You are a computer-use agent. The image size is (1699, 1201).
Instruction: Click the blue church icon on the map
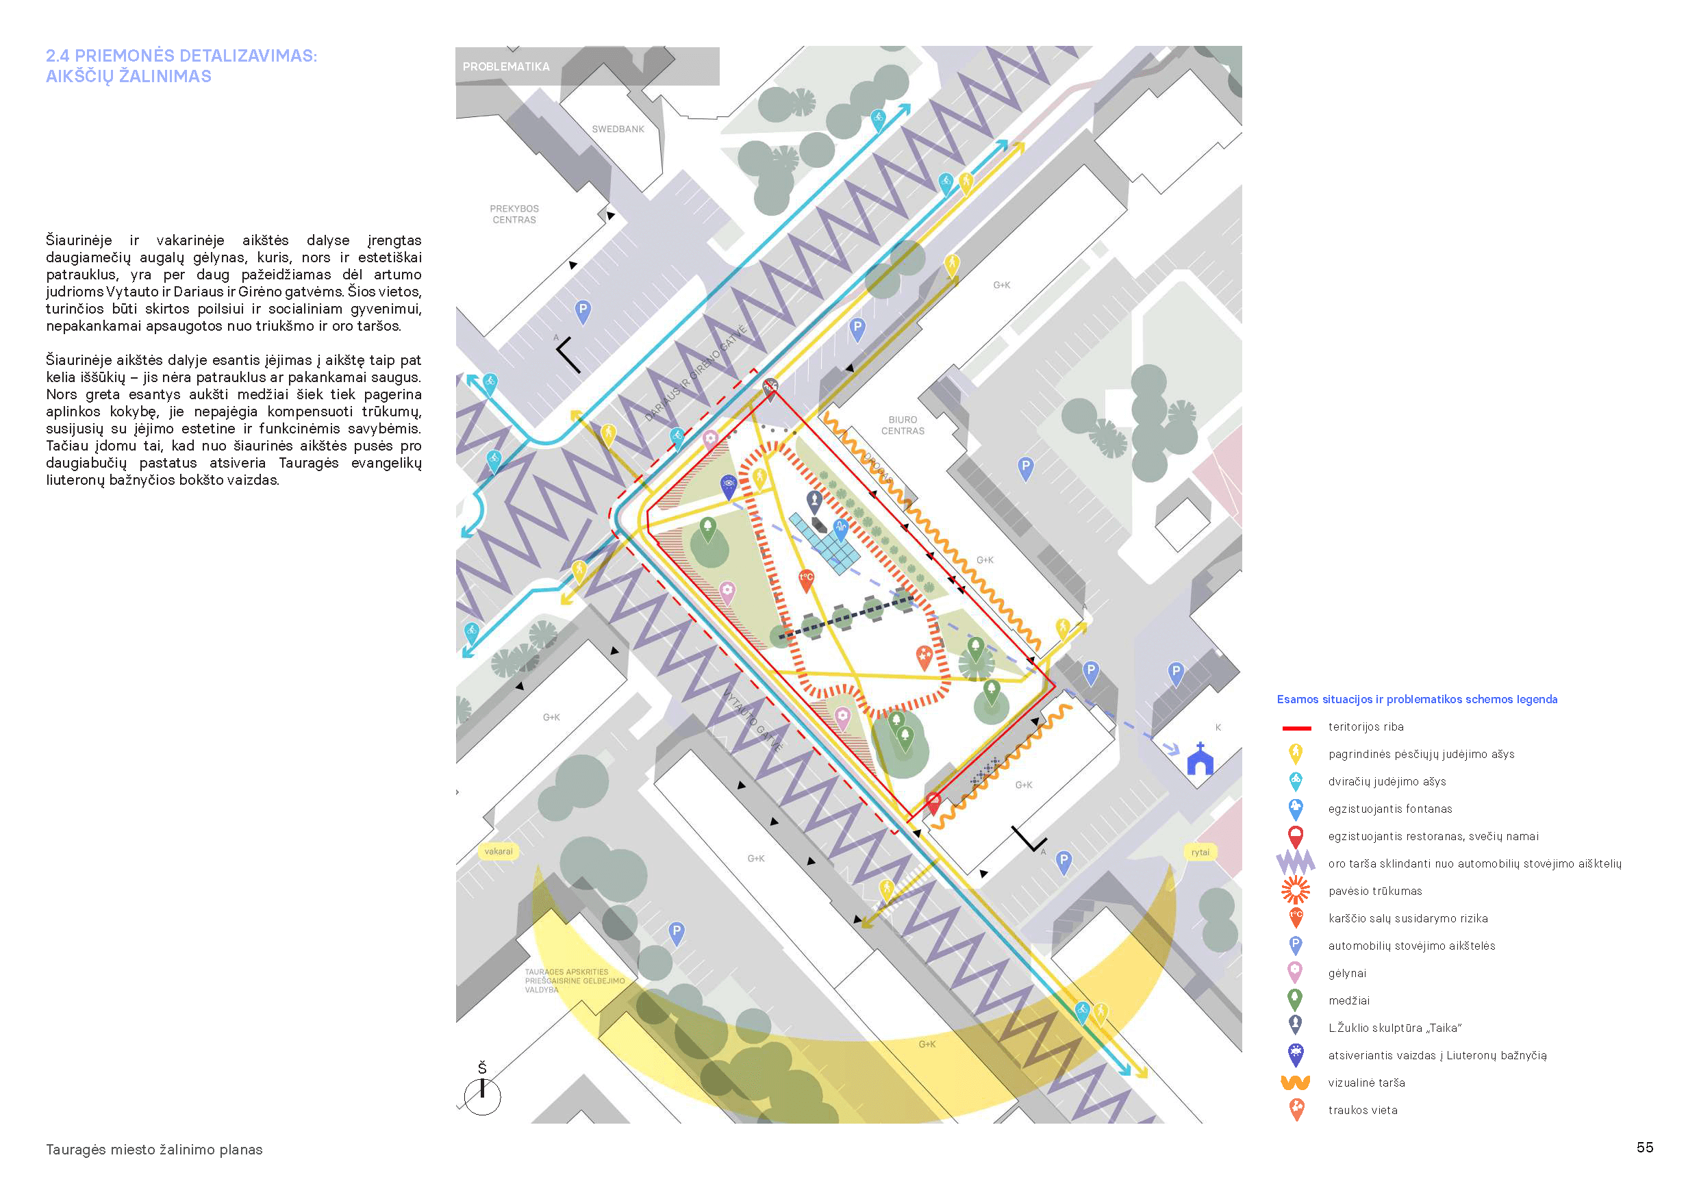click(1200, 759)
